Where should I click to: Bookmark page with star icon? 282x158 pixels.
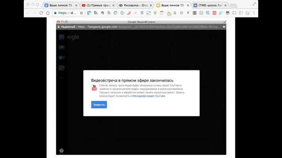[x=82, y=13]
